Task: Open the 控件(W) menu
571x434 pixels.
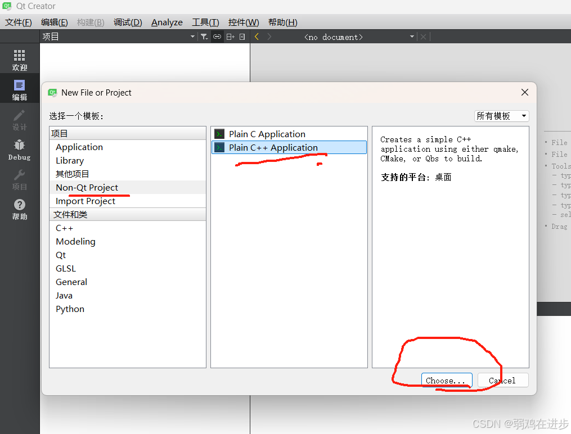Action: tap(243, 22)
